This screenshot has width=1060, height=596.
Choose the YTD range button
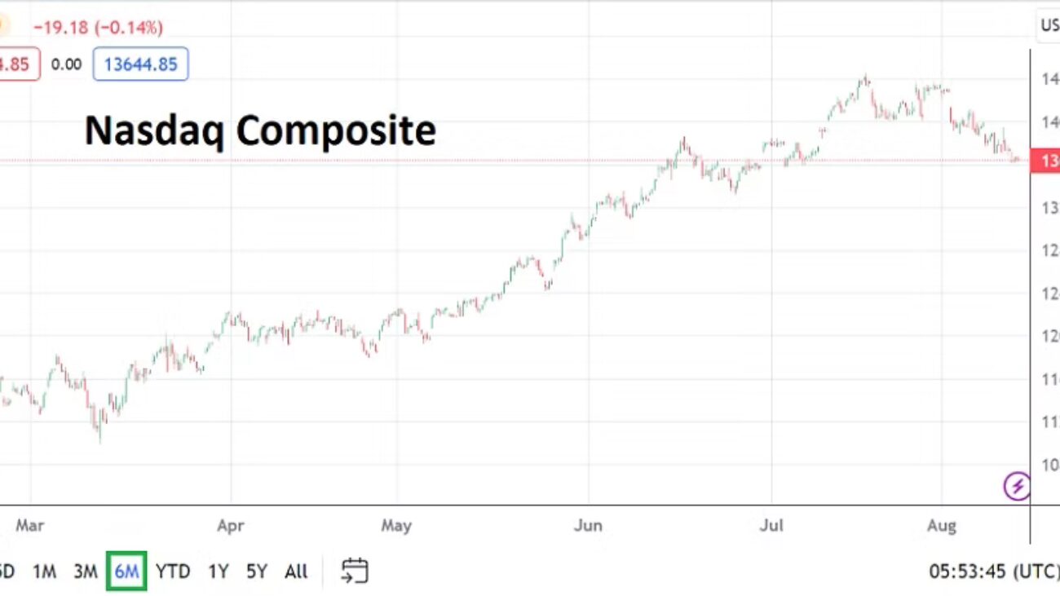pos(173,572)
